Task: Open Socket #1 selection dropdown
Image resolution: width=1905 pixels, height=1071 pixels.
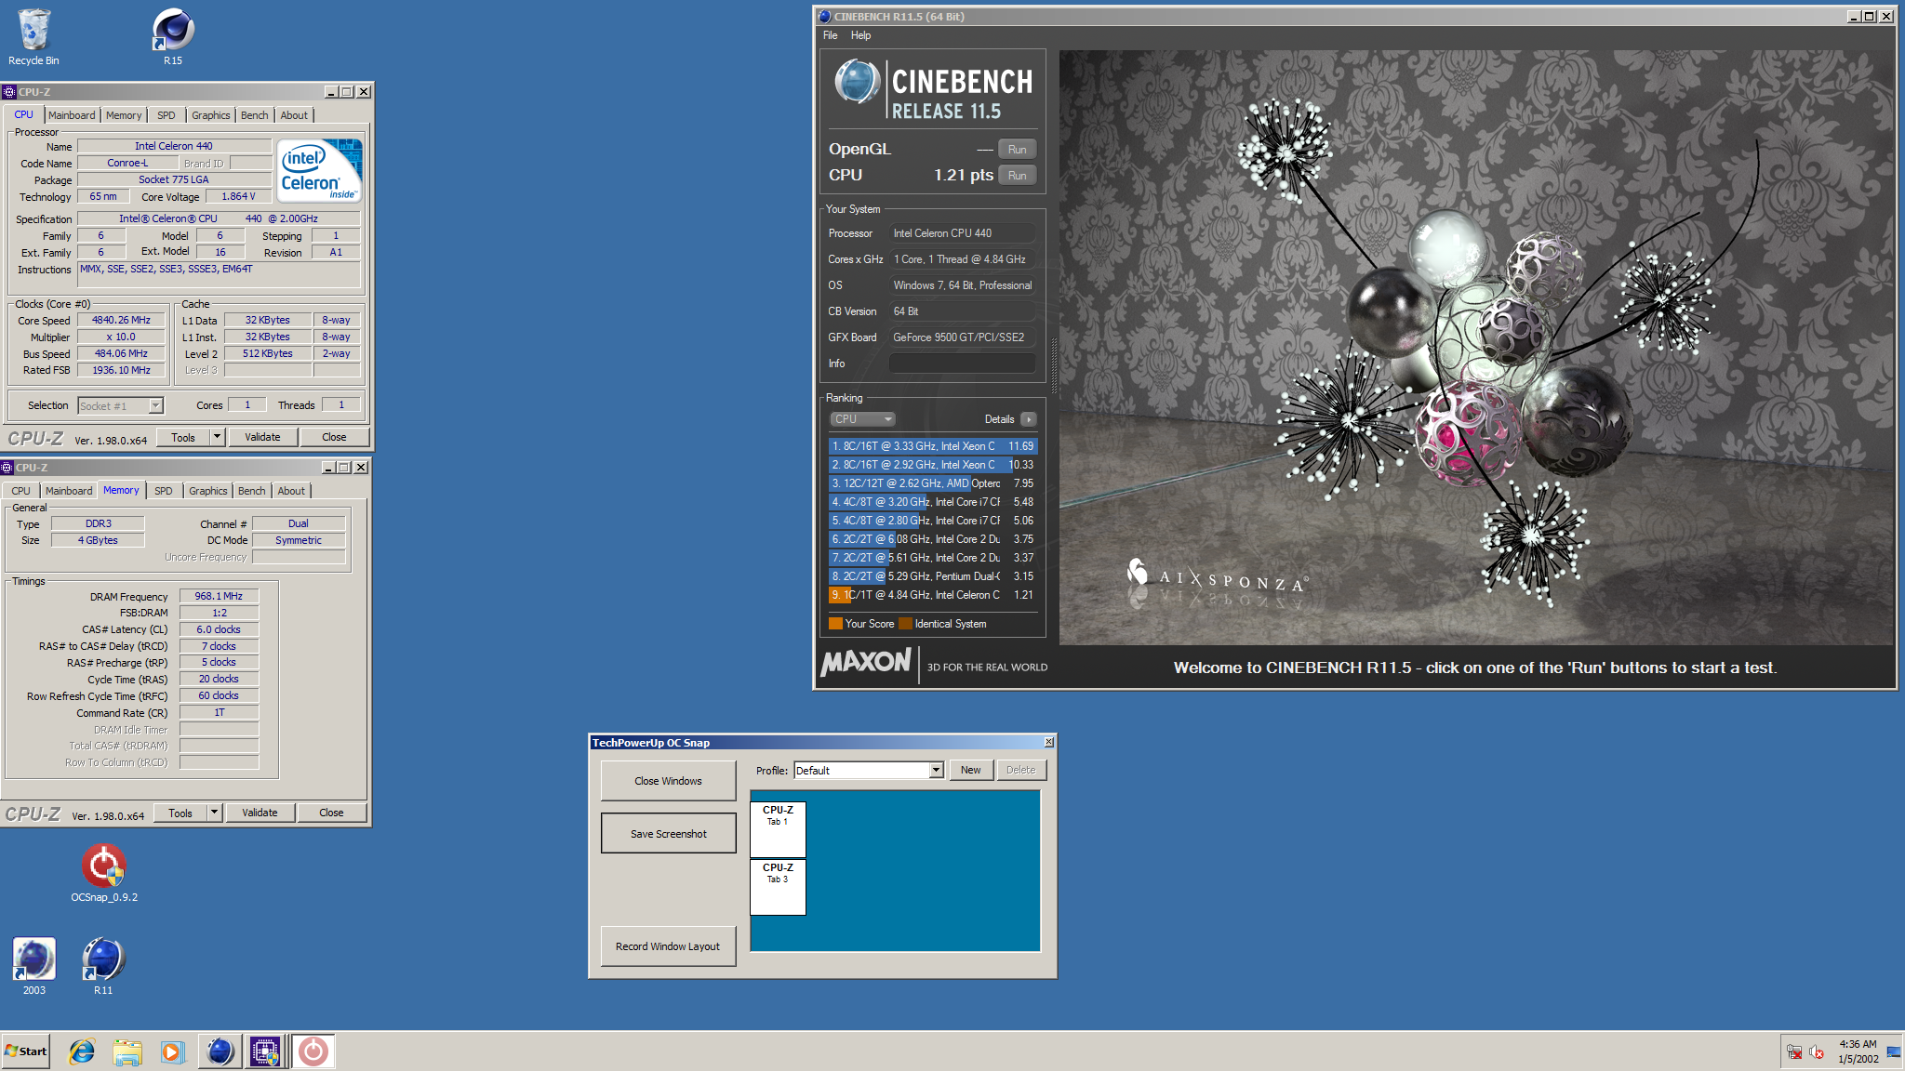Action: [121, 405]
